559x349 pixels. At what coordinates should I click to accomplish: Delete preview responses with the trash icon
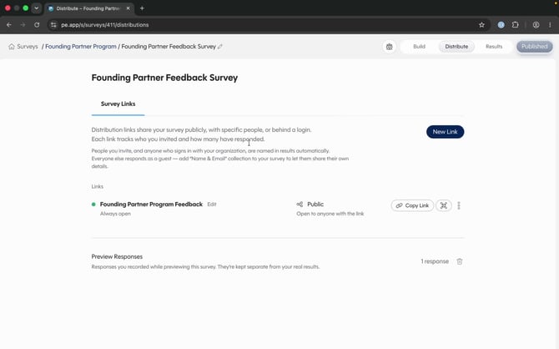pyautogui.click(x=460, y=261)
